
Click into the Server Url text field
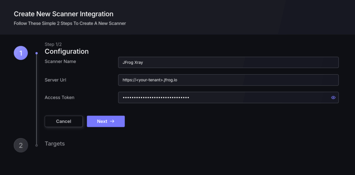pyautogui.click(x=228, y=80)
